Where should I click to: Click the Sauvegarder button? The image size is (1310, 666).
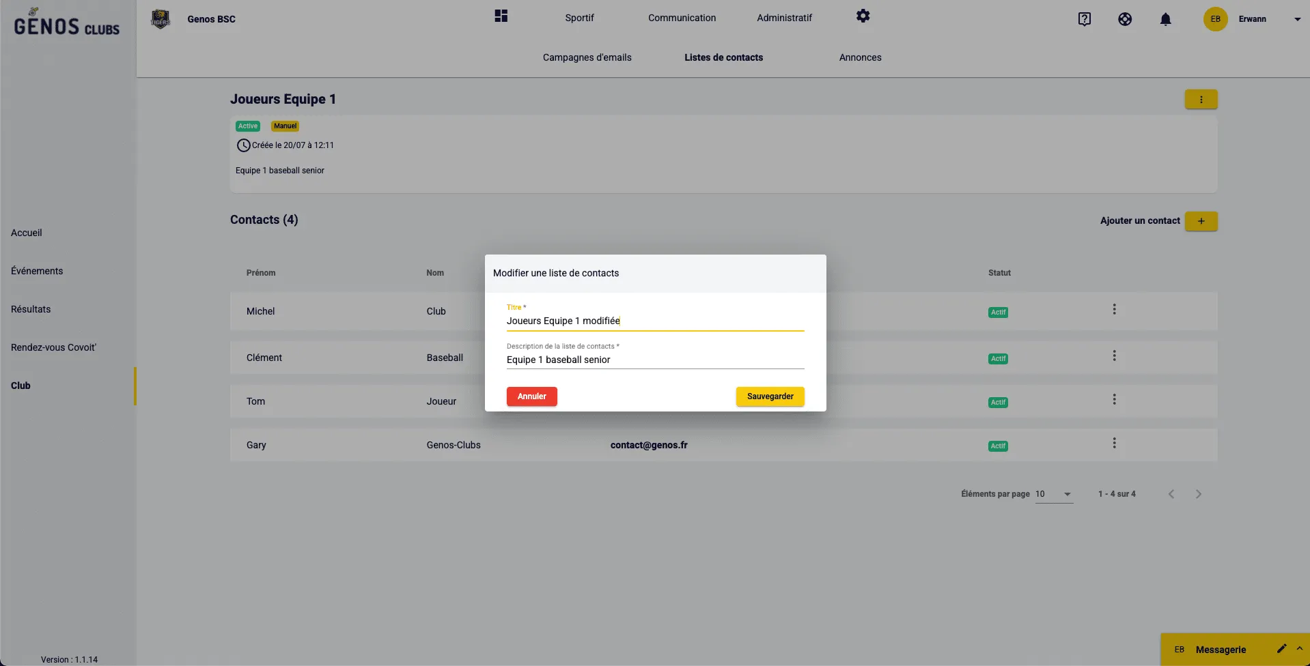(770, 396)
